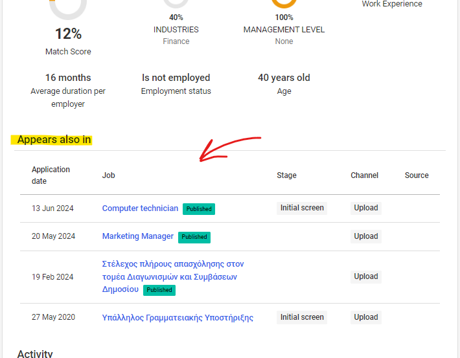Viewport: 460px width, 358px height.
Task: Click the Source column header
Action: click(x=417, y=175)
